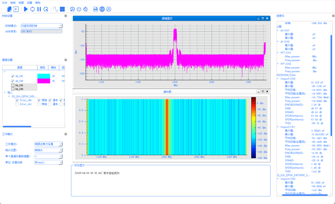Screen dimensions: 335x204
Task: Open the 文件 menu
Action: (5, 2)
